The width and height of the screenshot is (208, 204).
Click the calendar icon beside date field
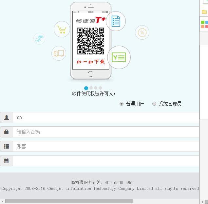click(x=6, y=161)
